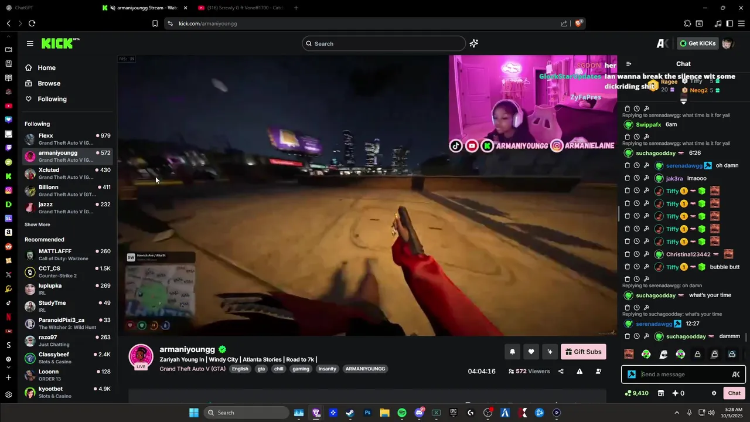The image size is (750, 422).
Task: Toggle the heart follow button under stream
Action: pyautogui.click(x=531, y=352)
